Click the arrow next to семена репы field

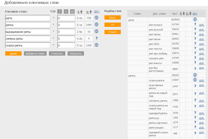click(54, 38)
